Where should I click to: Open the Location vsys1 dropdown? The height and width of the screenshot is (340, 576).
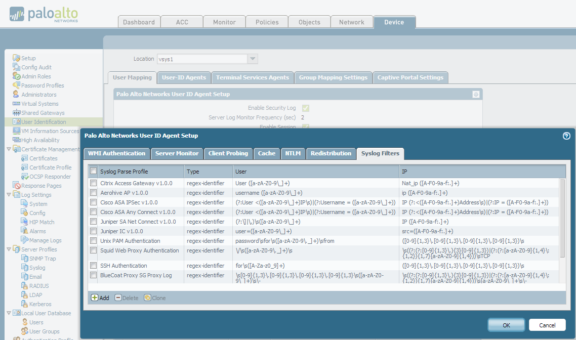click(x=252, y=58)
